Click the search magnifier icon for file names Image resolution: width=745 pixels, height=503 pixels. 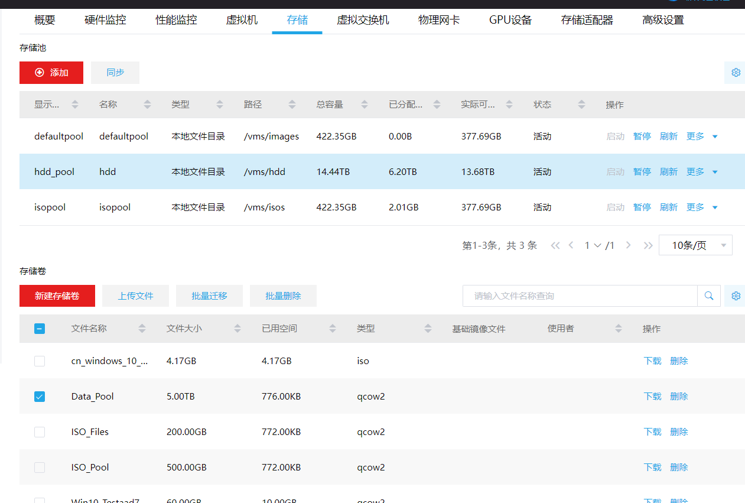[709, 296]
